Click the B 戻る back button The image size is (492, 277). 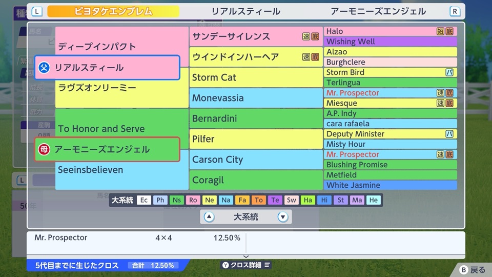(x=472, y=270)
